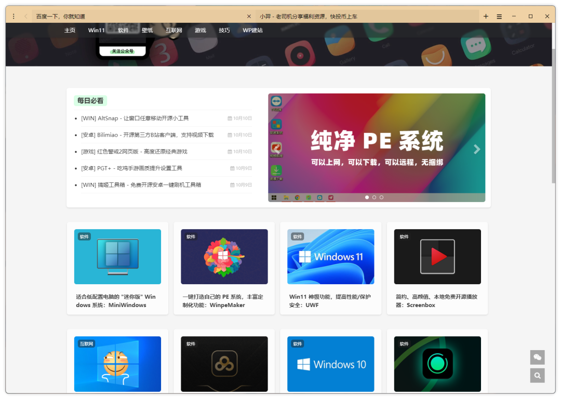Open the emoji Windows logo card
The width and height of the screenshot is (561, 399).
pos(117,364)
